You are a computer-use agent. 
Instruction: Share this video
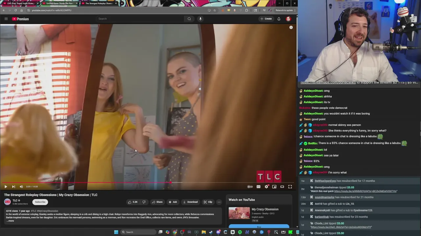tap(157, 202)
